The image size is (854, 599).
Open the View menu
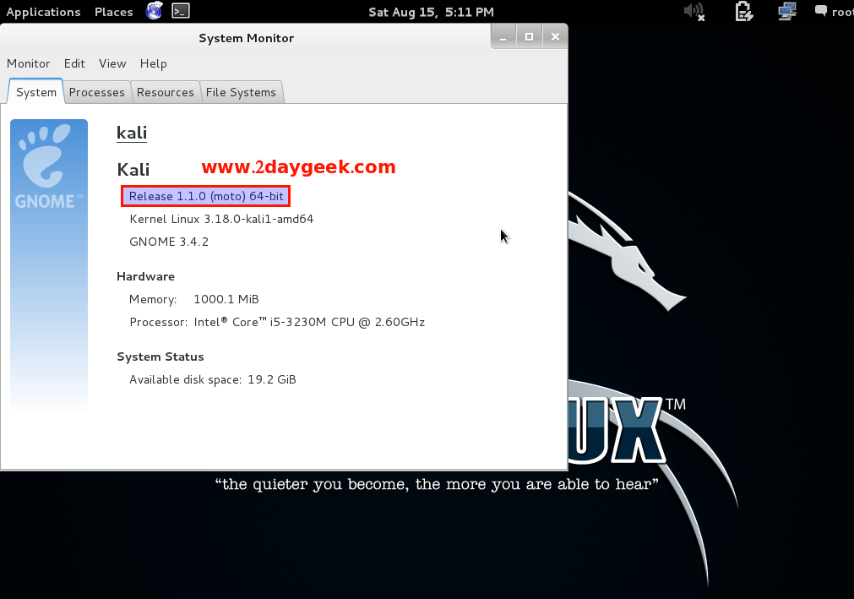[112, 63]
